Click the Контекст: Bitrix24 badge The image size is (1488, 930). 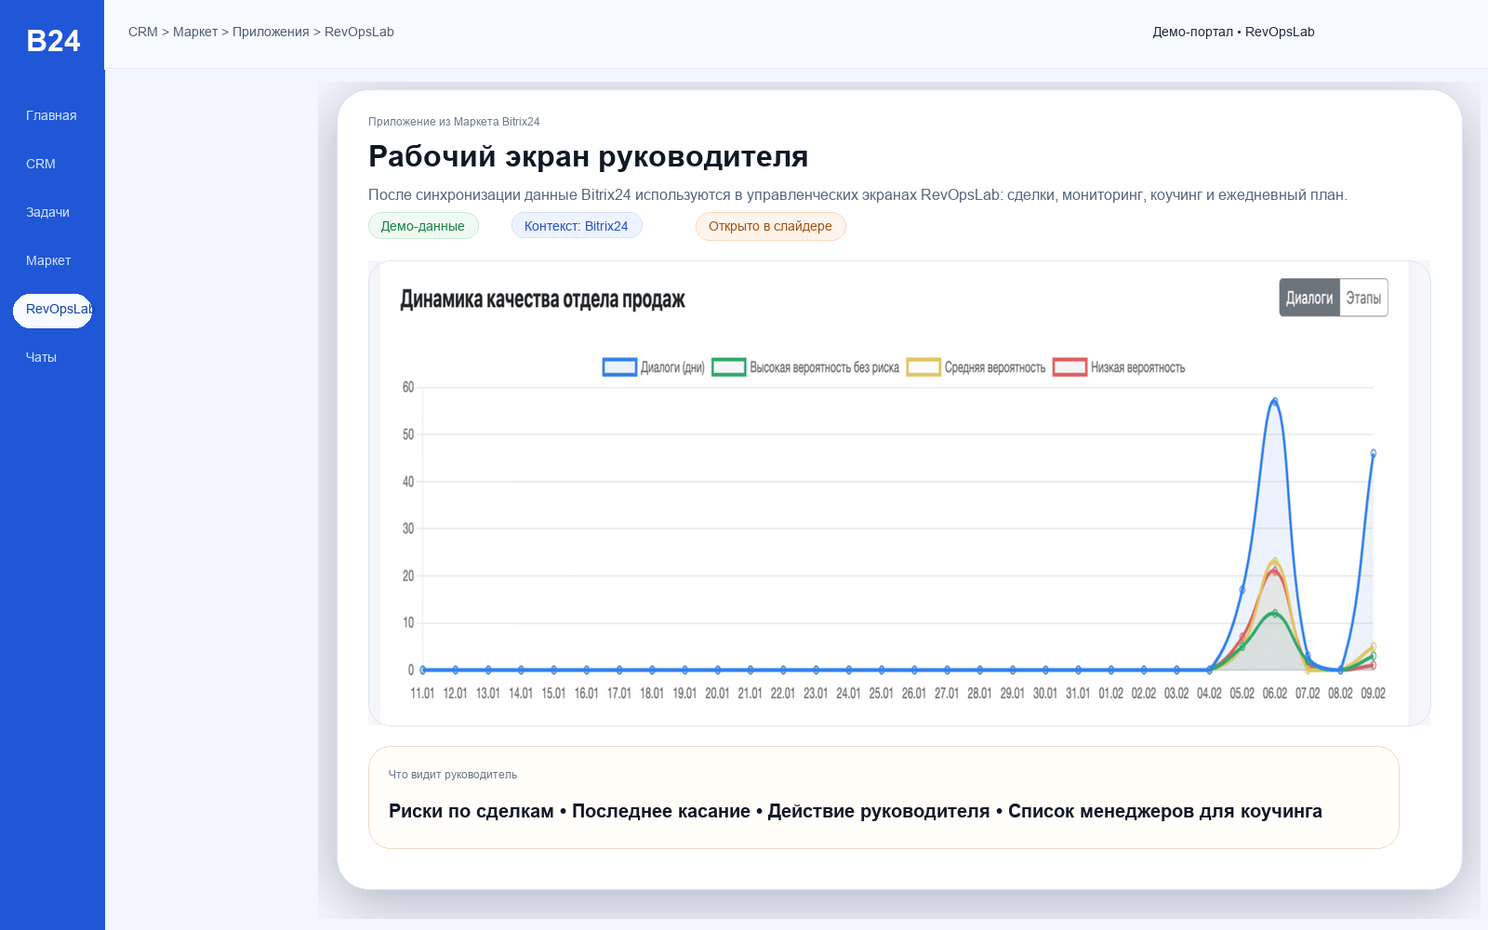tap(577, 226)
